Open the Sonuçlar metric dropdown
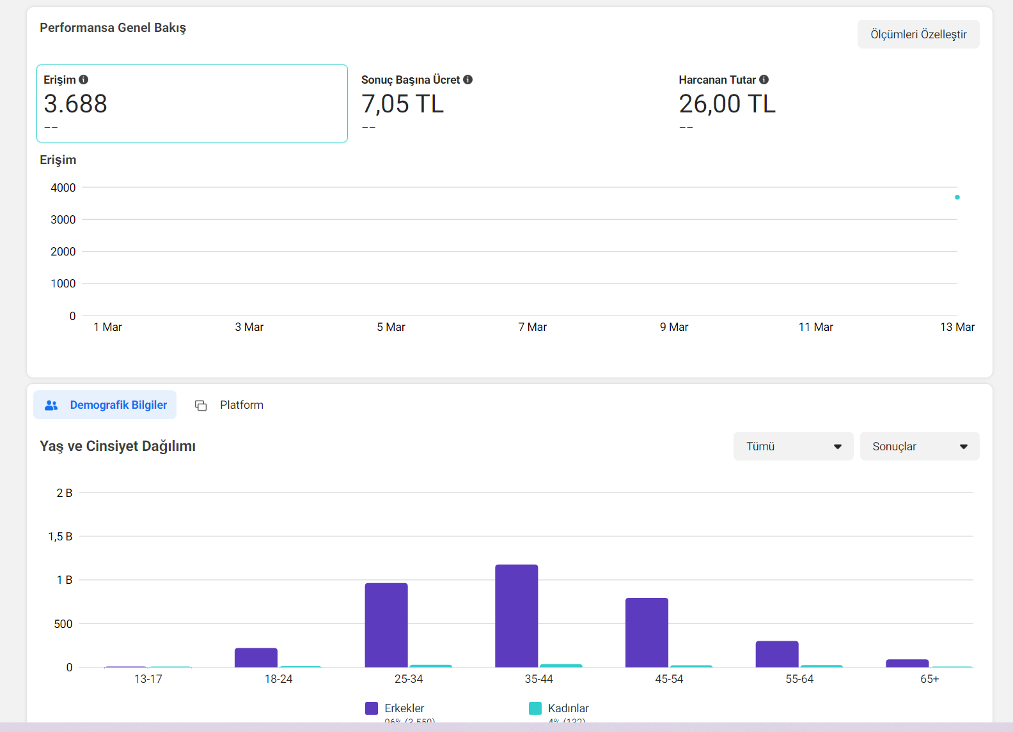Screen dimensions: 1013x732 click(x=920, y=446)
